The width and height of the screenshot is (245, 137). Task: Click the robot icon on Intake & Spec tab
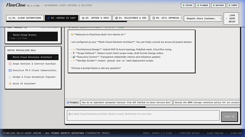pos(83,18)
